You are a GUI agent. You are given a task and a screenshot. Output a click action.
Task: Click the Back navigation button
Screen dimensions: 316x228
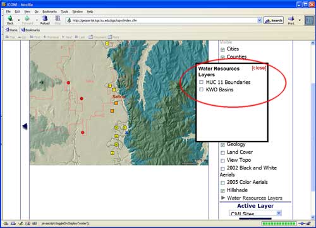(10, 20)
